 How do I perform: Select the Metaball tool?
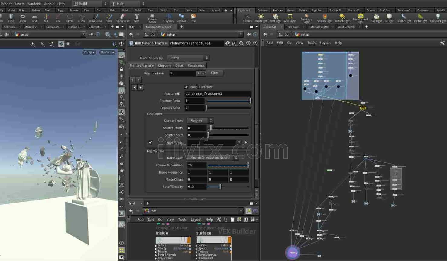coord(181,18)
